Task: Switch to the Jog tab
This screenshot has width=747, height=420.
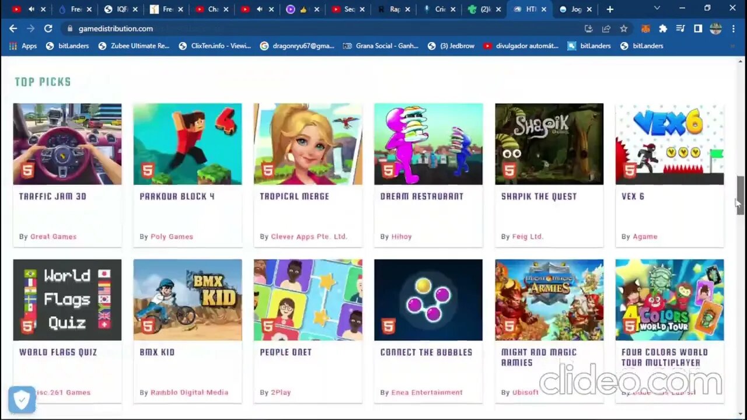Action: (x=575, y=9)
